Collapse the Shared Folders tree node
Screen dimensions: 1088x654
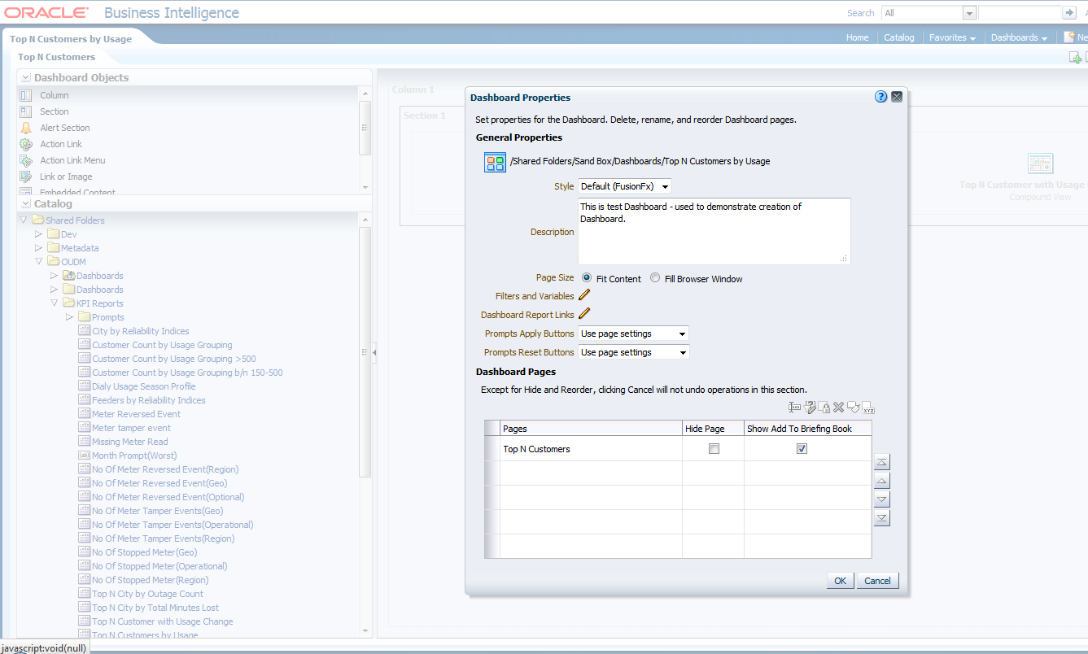click(24, 220)
